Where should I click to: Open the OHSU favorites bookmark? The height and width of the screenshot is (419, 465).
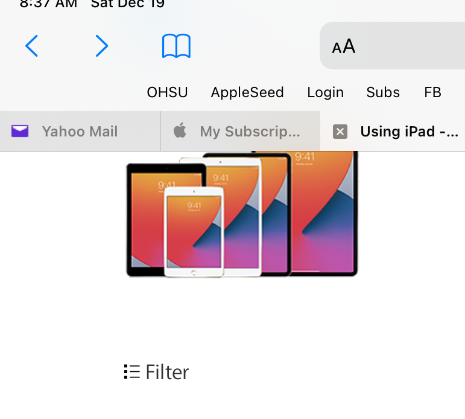pyautogui.click(x=167, y=92)
